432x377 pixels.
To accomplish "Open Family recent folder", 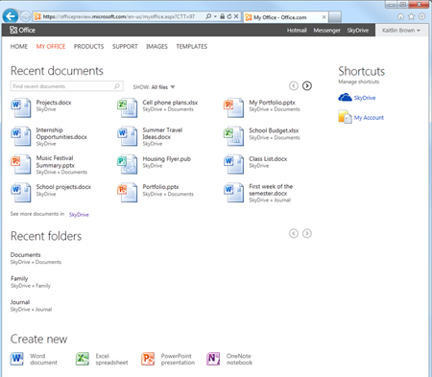I will 19,278.
